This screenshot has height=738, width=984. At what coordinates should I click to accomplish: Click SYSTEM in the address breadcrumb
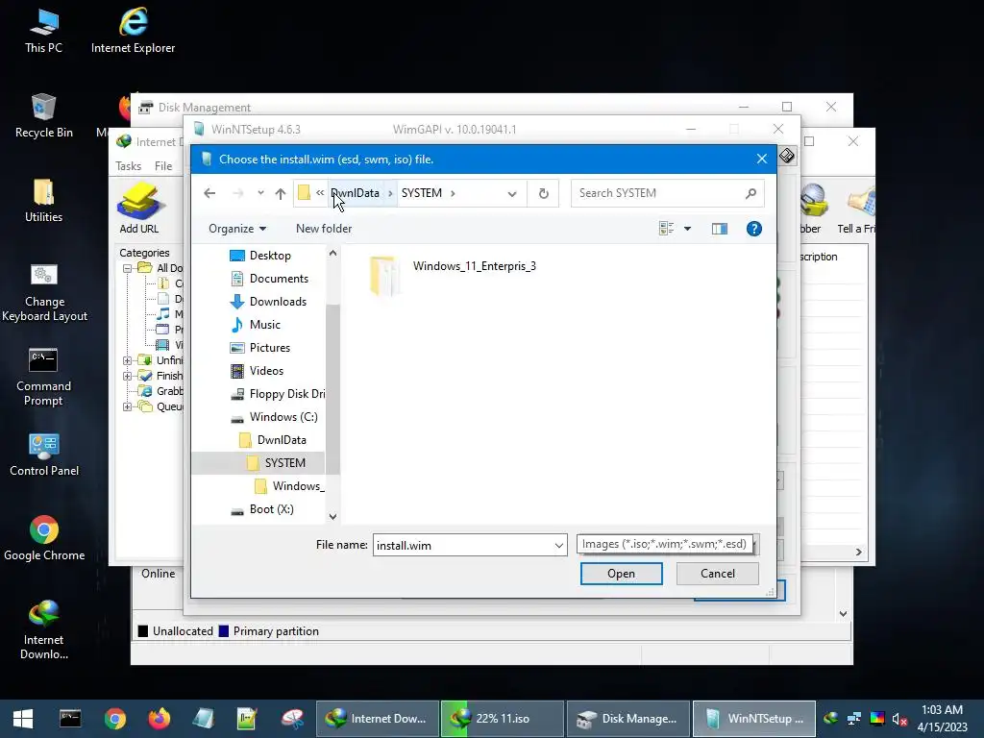tap(422, 193)
